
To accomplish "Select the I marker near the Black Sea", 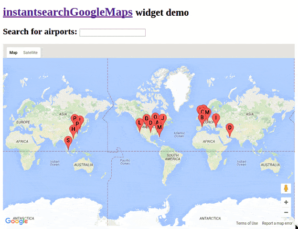I will pos(216,118).
